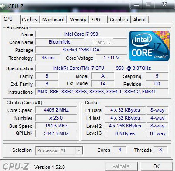Close the CPU-Z window
The height and width of the screenshot is (171, 175).
[x=165, y=5]
